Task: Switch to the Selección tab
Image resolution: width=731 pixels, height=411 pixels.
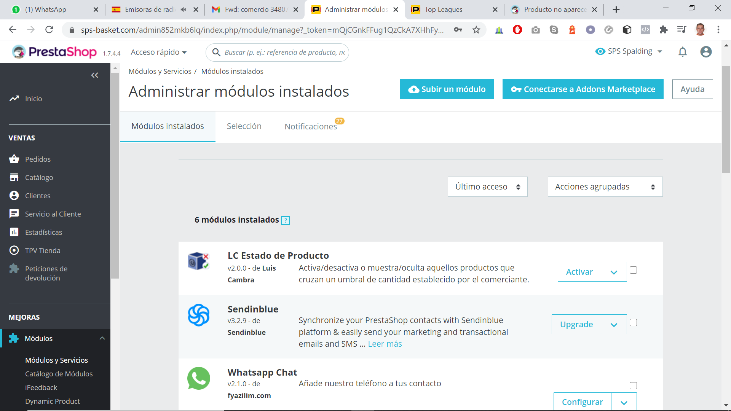Action: 244,126
